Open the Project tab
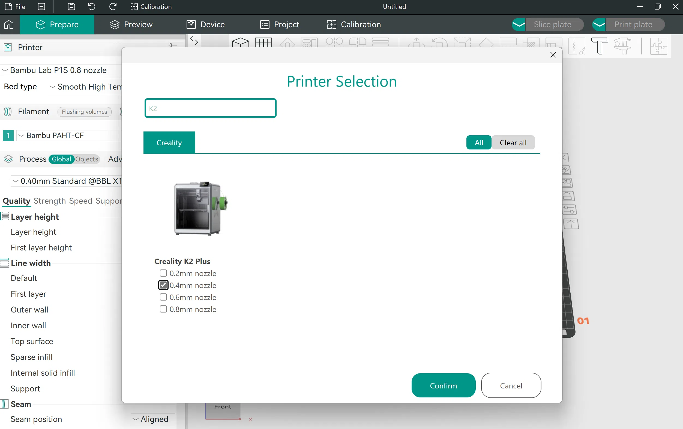 280,24
